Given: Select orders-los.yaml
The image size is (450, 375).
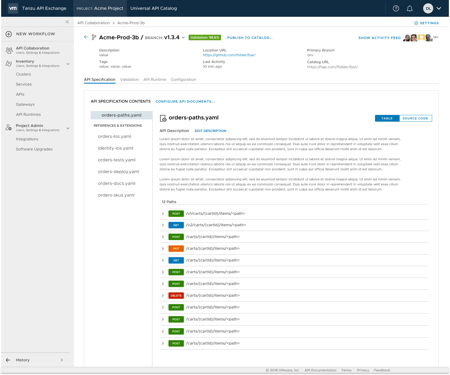Looking at the screenshot, I should 114,136.
